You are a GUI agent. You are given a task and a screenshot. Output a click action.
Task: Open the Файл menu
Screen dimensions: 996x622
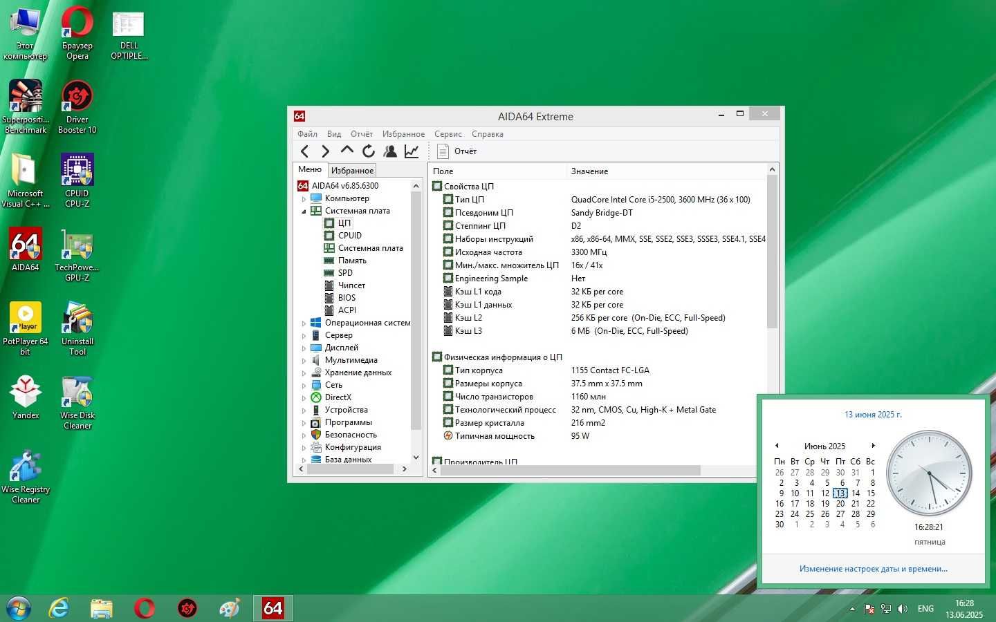pos(307,134)
